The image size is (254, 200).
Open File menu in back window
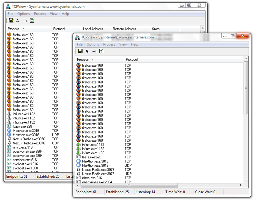click(x=10, y=14)
